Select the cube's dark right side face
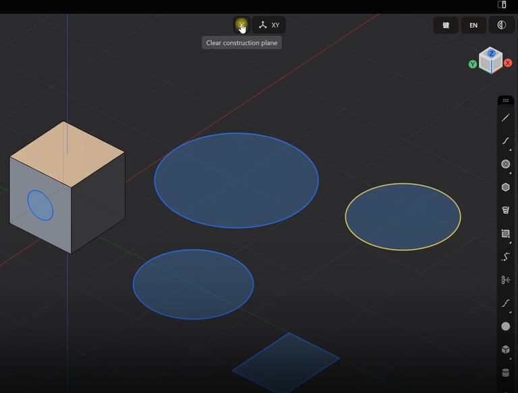Viewport: 518px width, 393px height. pyautogui.click(x=98, y=203)
